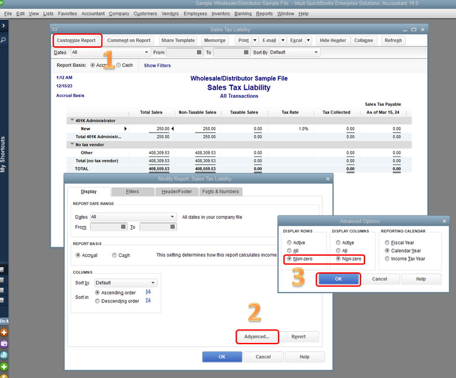This screenshot has width=456, height=378.
Task: Collapse the No tax vendor group
Action: [x=72, y=144]
